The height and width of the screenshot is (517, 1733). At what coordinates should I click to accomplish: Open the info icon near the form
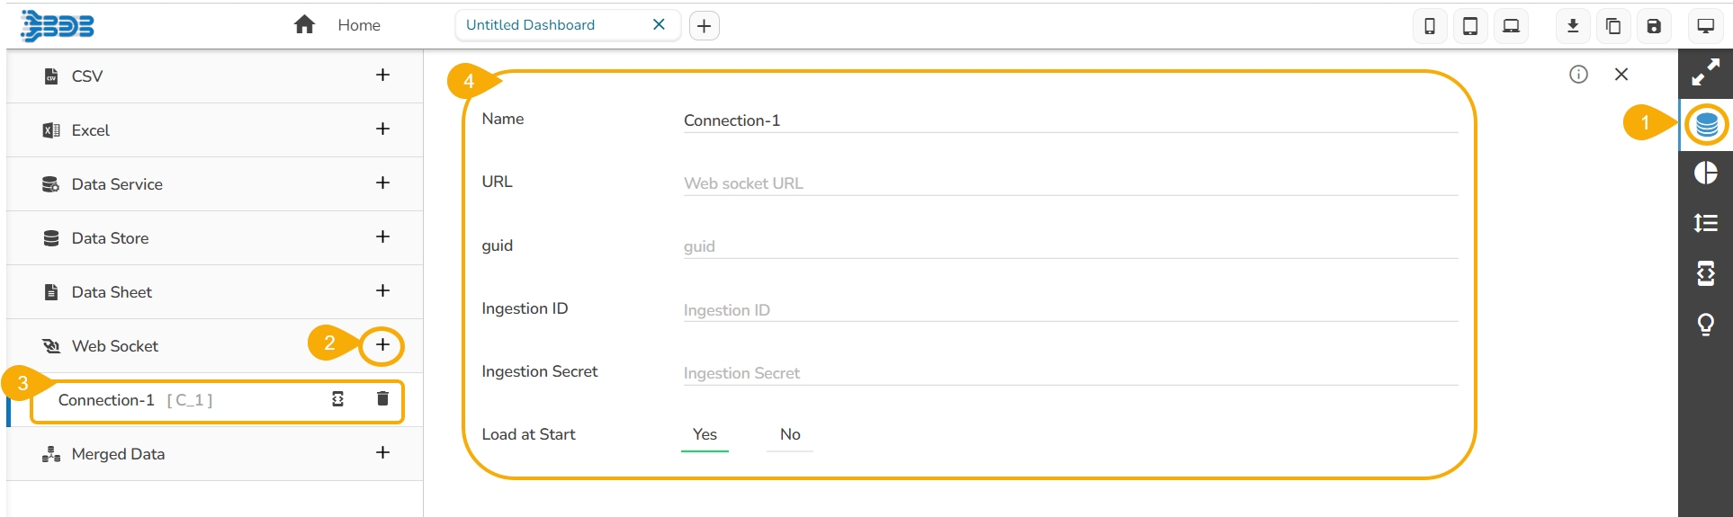(x=1578, y=75)
